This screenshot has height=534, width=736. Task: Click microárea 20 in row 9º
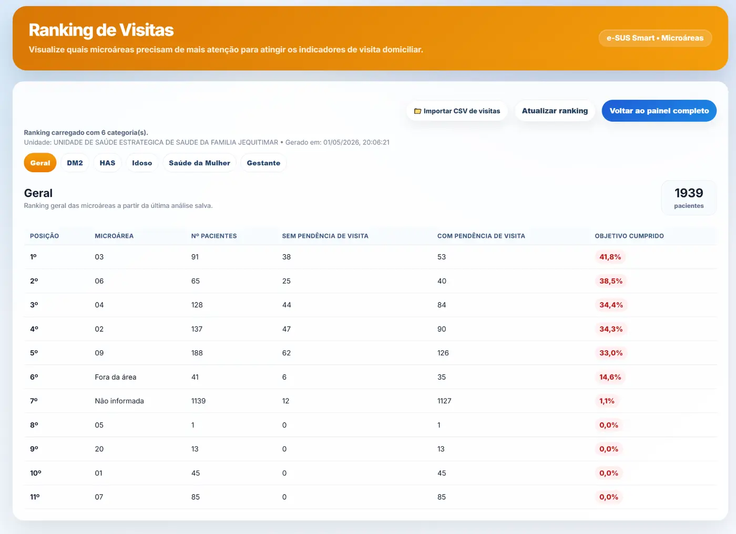99,449
